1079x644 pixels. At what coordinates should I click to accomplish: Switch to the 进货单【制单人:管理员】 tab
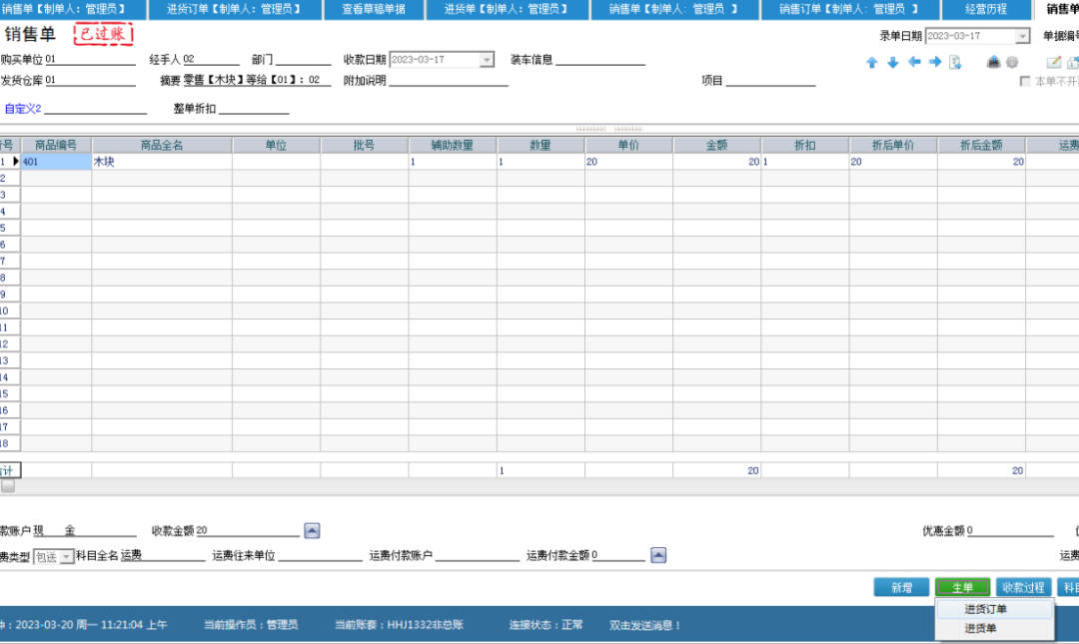508,9
